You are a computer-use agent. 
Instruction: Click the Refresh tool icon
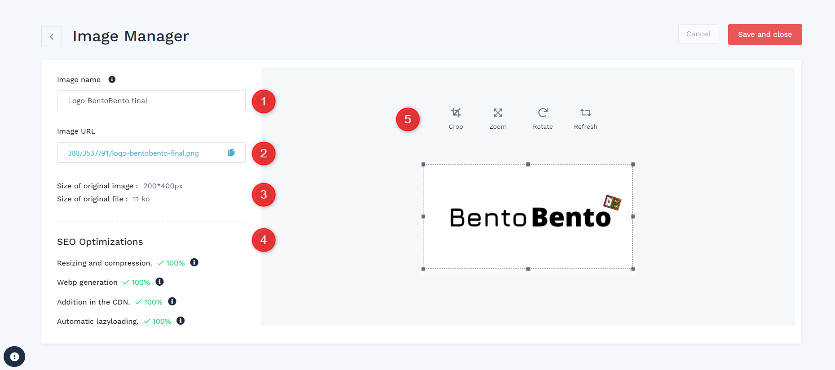[585, 113]
